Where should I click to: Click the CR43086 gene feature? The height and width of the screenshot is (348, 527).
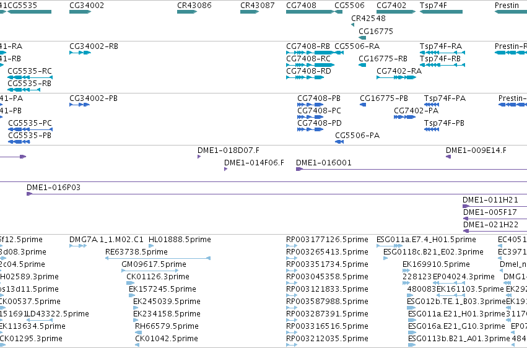pos(187,12)
